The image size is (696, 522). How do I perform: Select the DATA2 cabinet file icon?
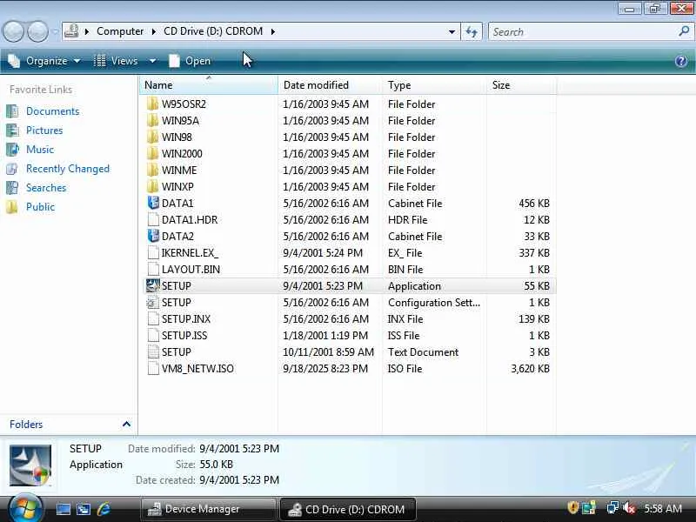153,236
